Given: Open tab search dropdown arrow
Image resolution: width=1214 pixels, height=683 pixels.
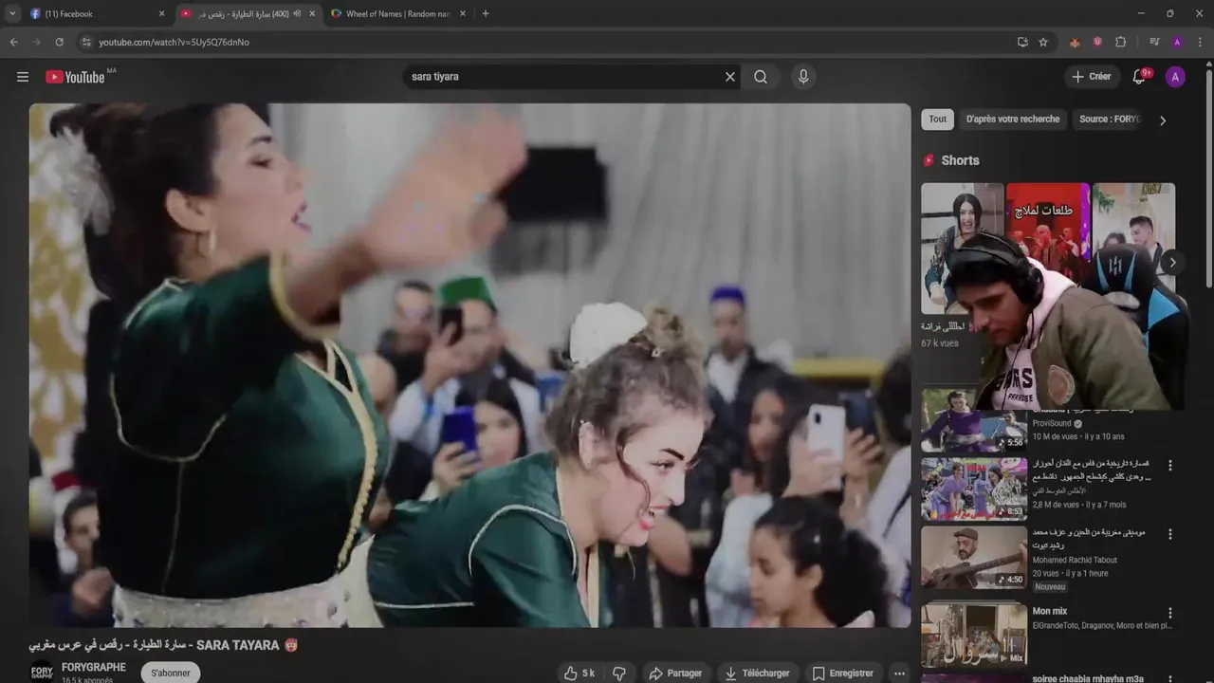Looking at the screenshot, I should point(12,13).
